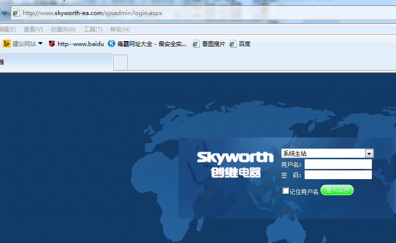Click the IE page icon in address bar

pos(16,13)
